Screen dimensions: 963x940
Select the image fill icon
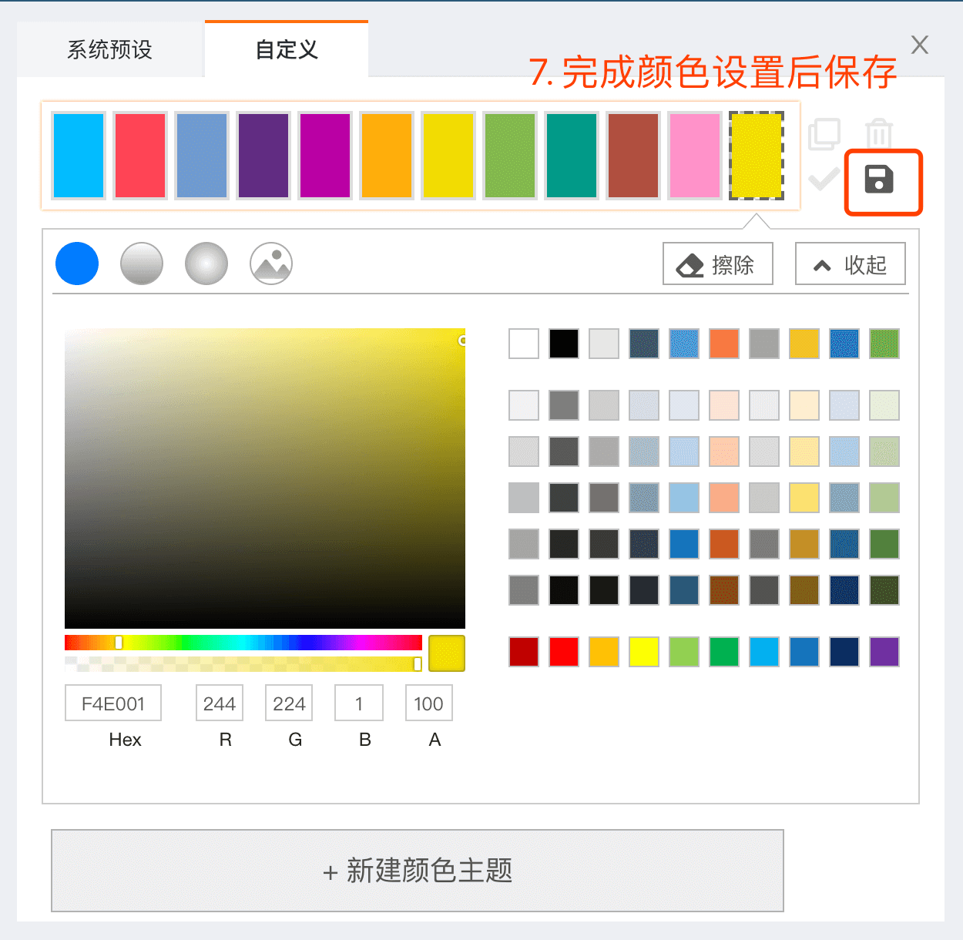click(271, 264)
